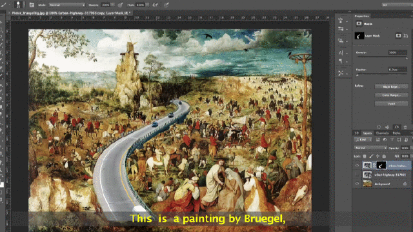
Task: Close the Pieter_Bruegel document tab
Action: click(9, 13)
